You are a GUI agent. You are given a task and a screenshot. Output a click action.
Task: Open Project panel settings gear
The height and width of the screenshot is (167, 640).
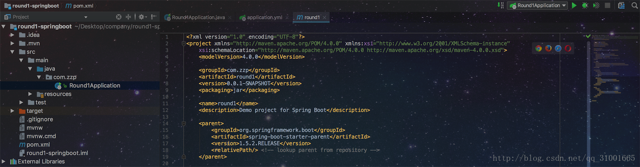(x=142, y=17)
